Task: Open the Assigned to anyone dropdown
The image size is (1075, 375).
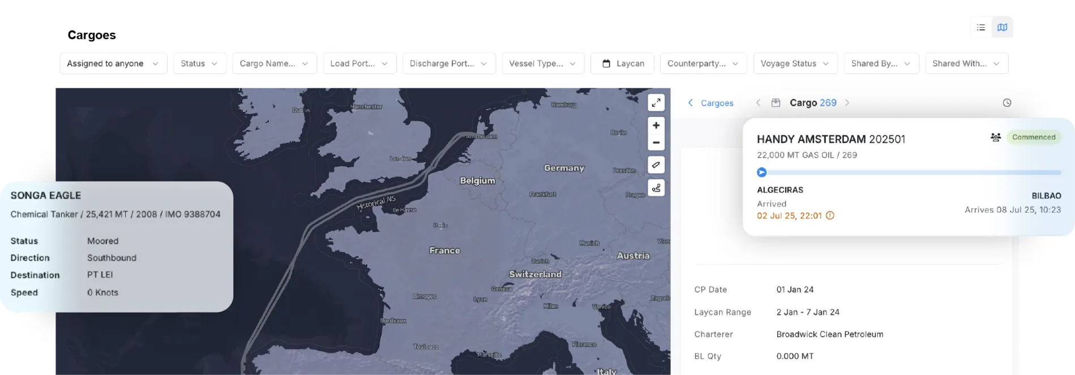Action: 113,63
